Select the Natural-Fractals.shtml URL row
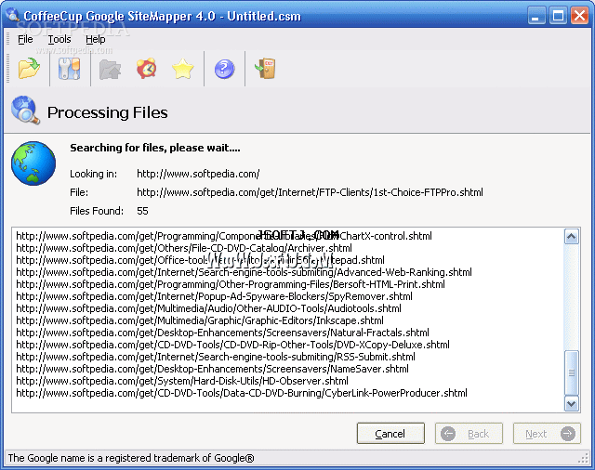Viewport: 595px width, 470px height. (x=222, y=333)
